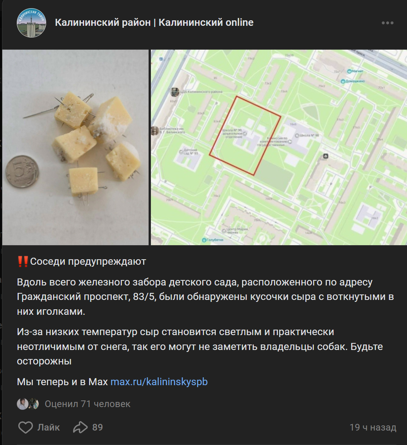Click the share count 89

(97, 427)
